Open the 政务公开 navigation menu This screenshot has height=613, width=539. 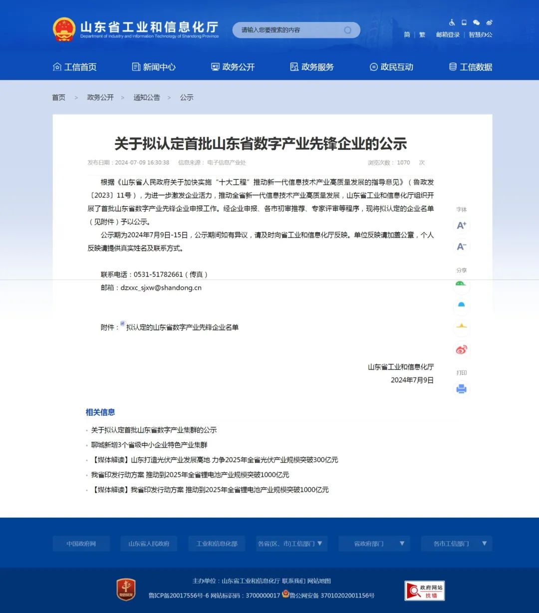233,67
